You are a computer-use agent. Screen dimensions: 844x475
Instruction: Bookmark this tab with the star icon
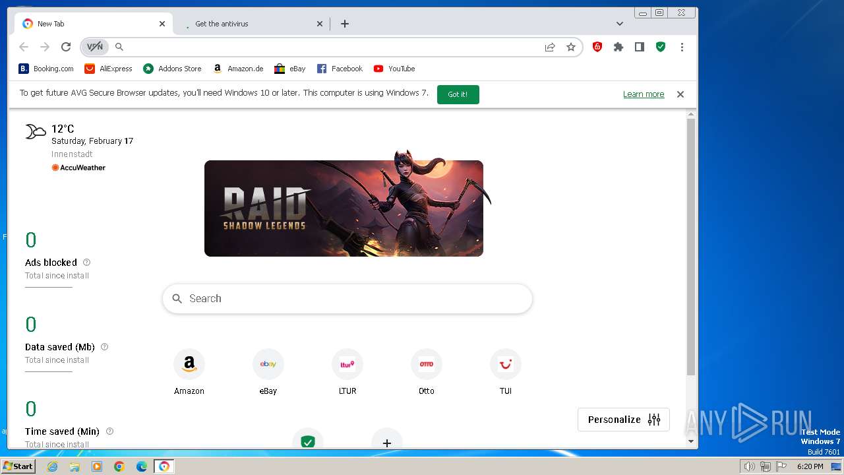(571, 47)
